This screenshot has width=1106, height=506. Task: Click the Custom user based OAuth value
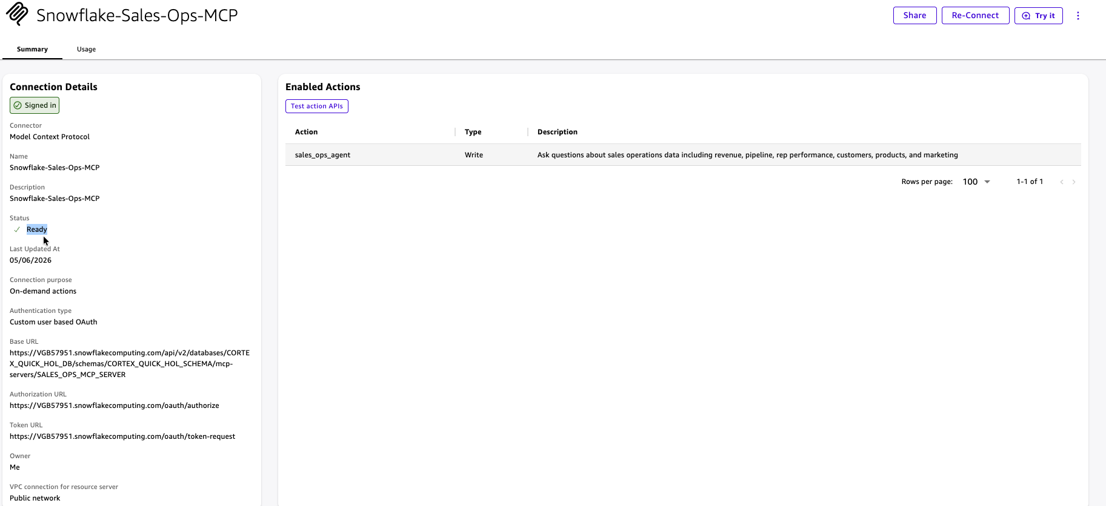53,322
